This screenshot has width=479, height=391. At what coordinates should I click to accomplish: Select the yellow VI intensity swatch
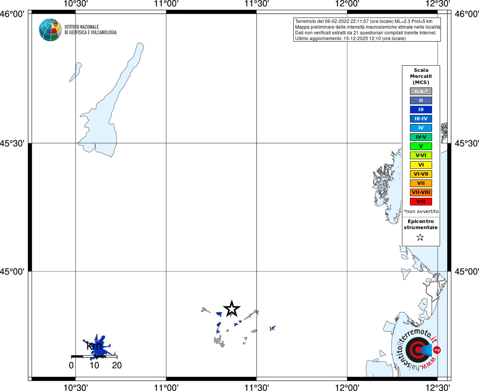click(421, 165)
